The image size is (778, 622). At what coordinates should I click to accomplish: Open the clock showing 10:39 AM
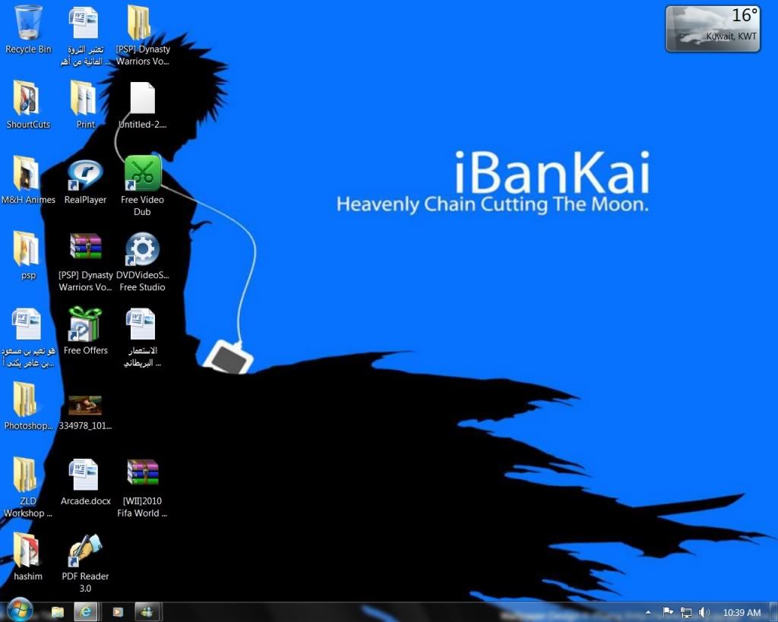pyautogui.click(x=742, y=612)
